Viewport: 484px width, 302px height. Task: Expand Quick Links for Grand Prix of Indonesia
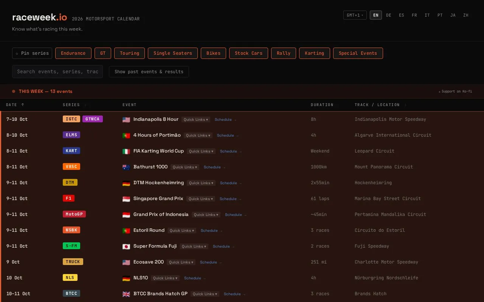point(206,215)
